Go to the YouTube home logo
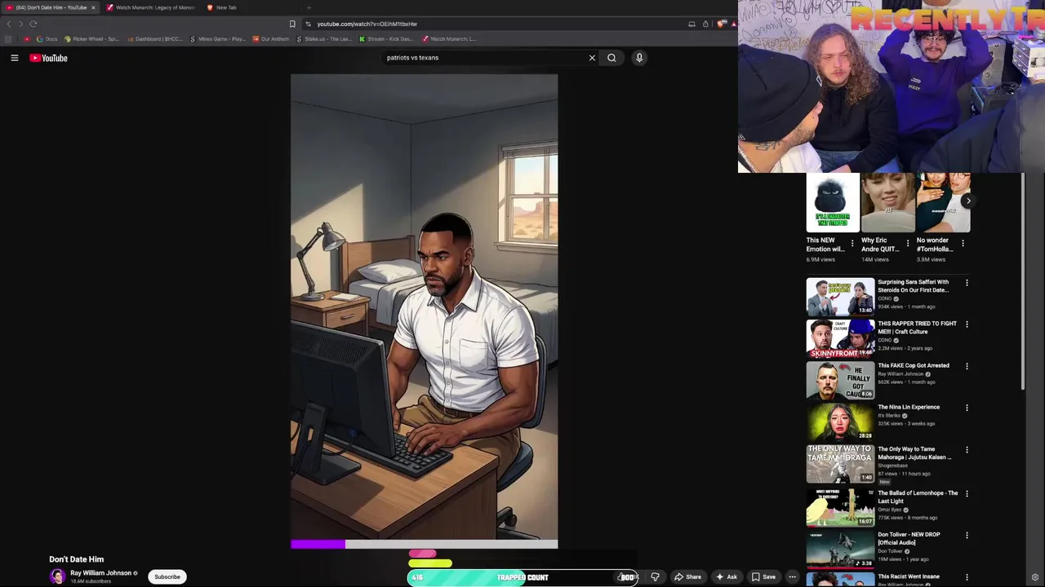 click(x=48, y=58)
